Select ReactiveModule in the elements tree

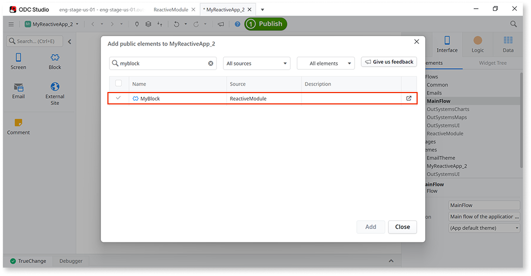445,134
